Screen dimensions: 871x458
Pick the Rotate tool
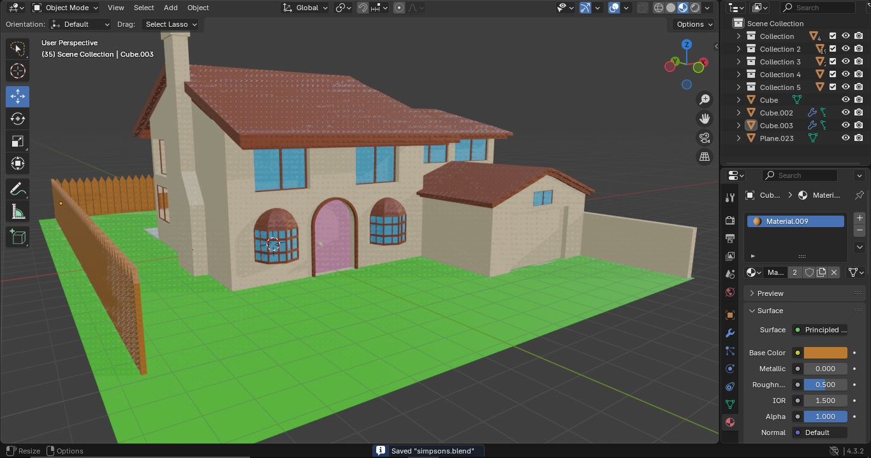tap(18, 119)
